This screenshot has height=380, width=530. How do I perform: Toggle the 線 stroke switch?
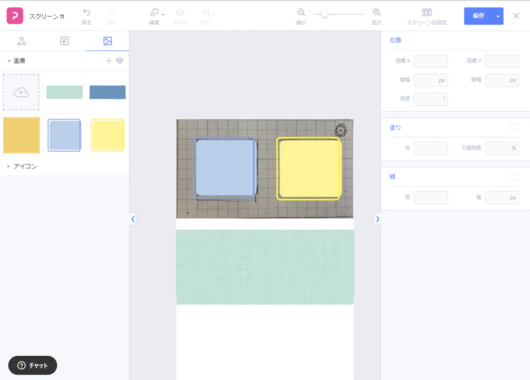tap(515, 176)
